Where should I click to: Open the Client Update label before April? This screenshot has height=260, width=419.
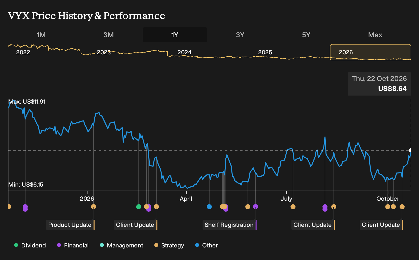135,225
